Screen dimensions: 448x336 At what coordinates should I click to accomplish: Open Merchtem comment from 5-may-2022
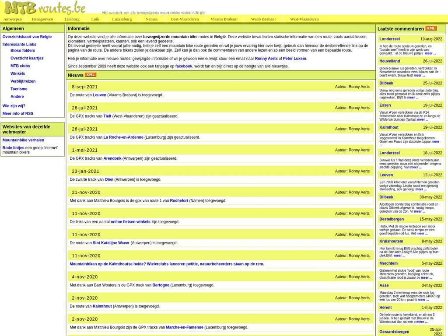[388, 263]
